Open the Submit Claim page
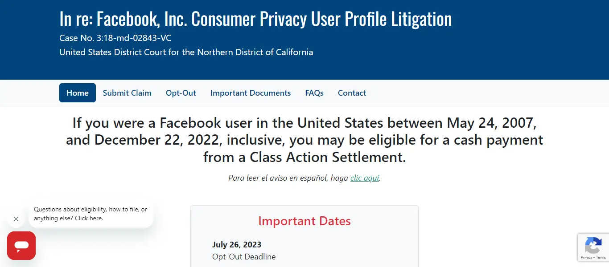609x267 pixels. click(x=127, y=93)
